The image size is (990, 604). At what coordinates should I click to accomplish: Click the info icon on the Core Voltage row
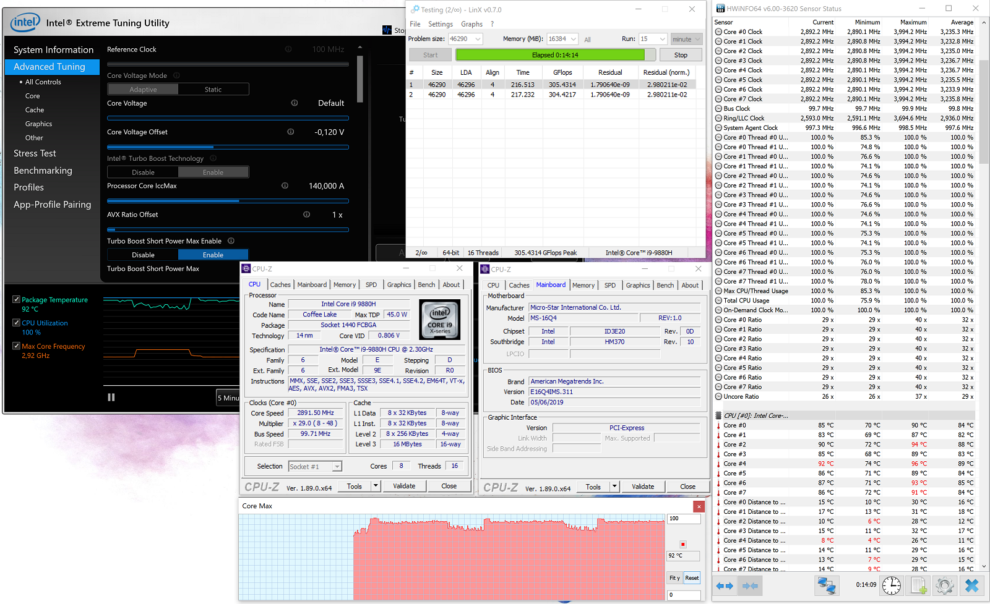(x=295, y=103)
